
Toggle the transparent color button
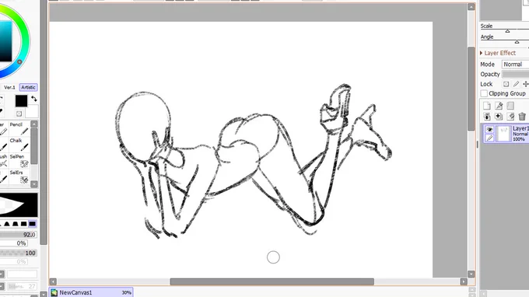[x=19, y=114]
